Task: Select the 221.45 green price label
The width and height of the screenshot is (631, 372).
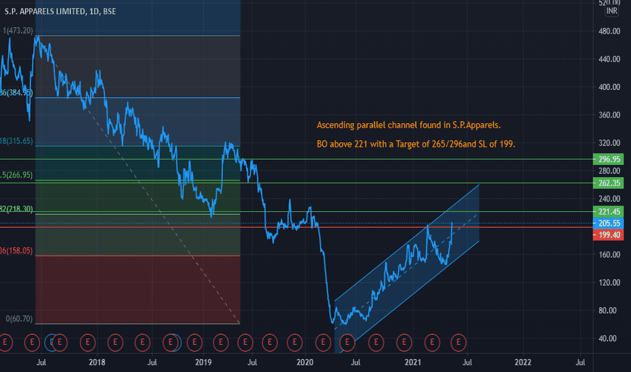Action: click(609, 212)
